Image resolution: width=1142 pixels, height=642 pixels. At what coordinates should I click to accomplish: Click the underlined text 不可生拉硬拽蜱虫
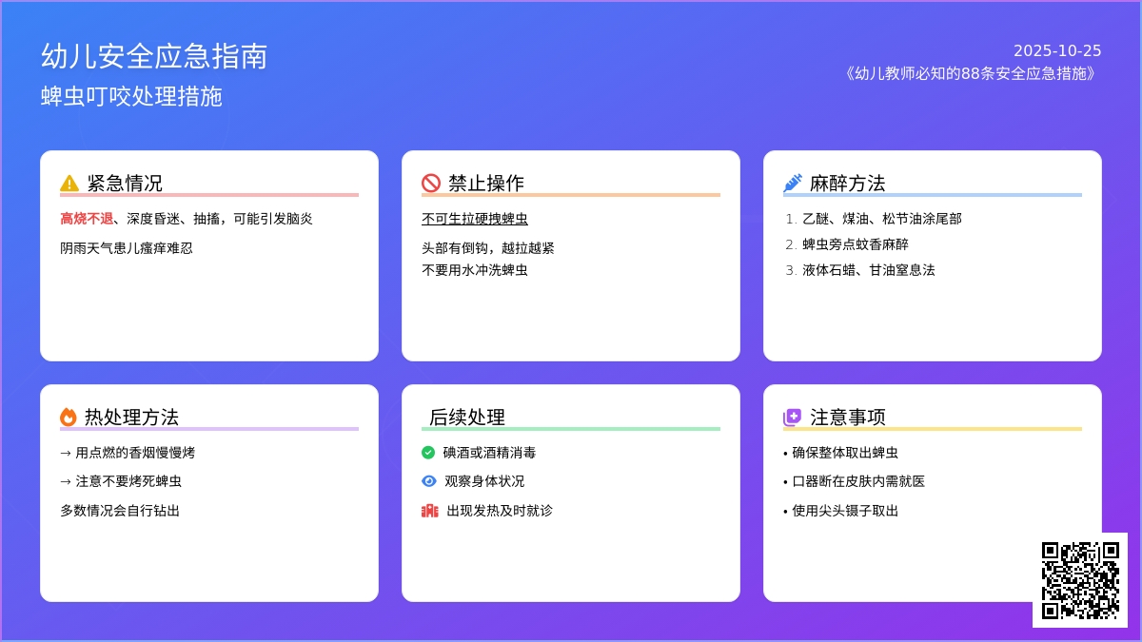click(475, 219)
